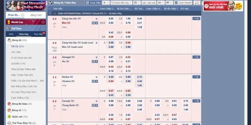Click the star icon for Senegal (V) match
This screenshot has height=125, width=251.
tap(96, 57)
